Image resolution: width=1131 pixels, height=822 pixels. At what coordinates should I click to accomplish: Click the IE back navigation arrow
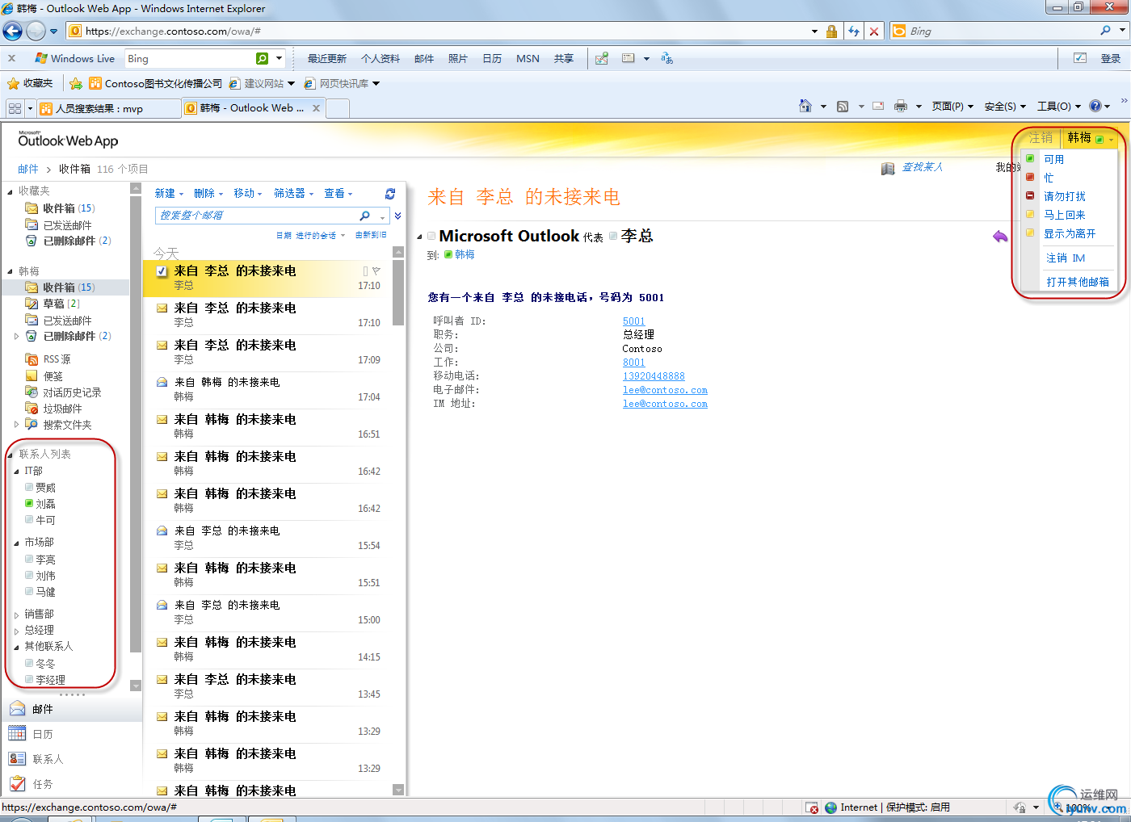coord(13,31)
